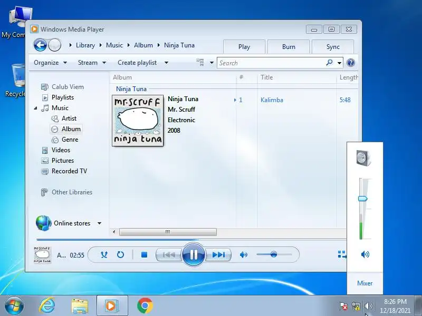Click Create playlist
The width and height of the screenshot is (422, 316).
[137, 63]
